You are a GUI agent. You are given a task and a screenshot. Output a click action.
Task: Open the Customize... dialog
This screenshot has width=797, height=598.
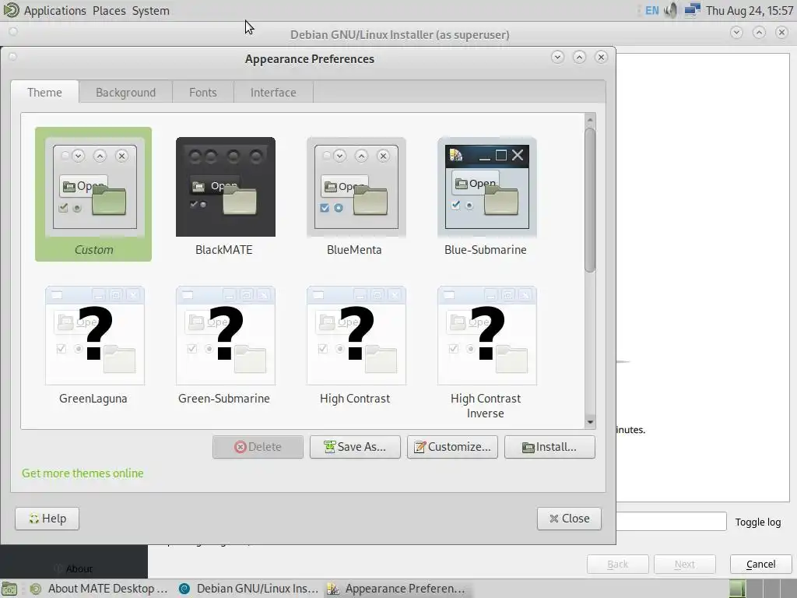tap(452, 446)
